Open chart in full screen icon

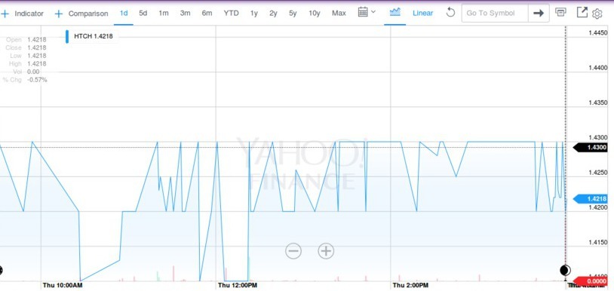[582, 12]
